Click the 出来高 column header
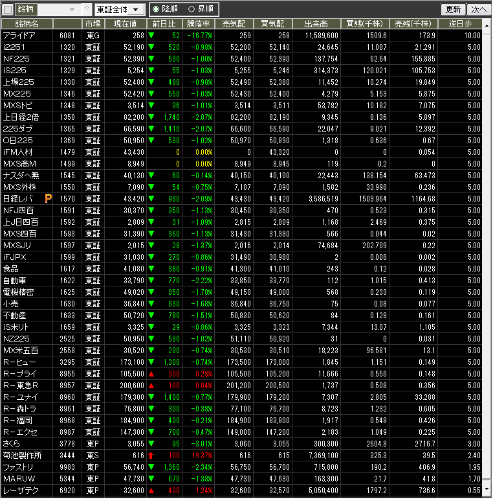Viewport: 493px width, 499px height. 316,23
